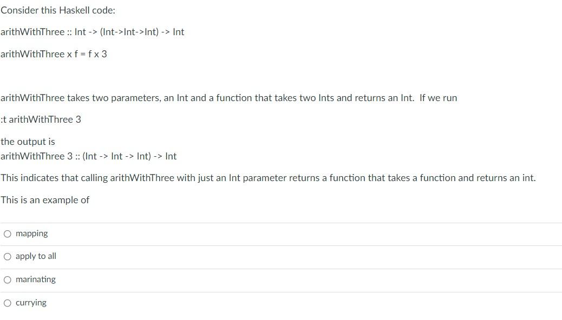Click the paragraph explaining partial application
This screenshot has height=320, width=562.
pos(268,177)
